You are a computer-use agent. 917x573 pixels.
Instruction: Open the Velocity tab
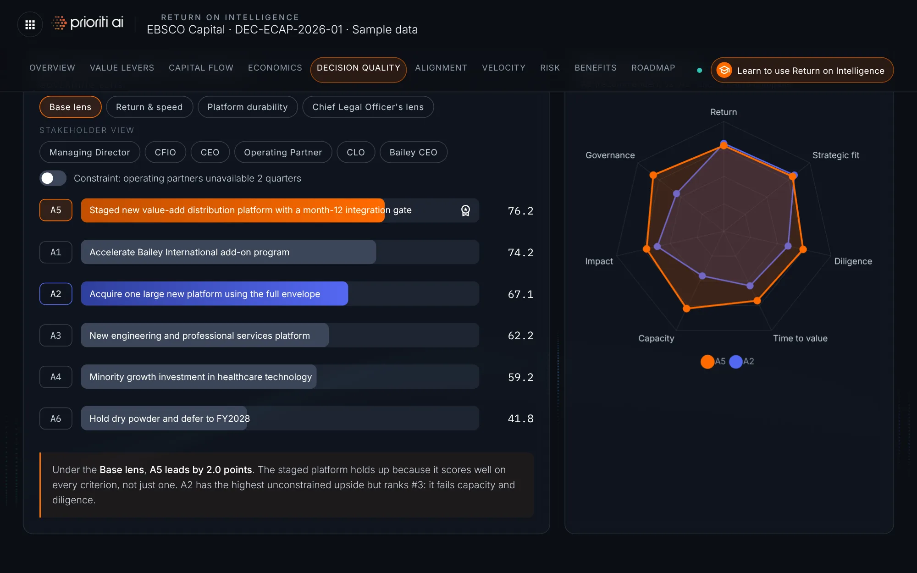504,68
